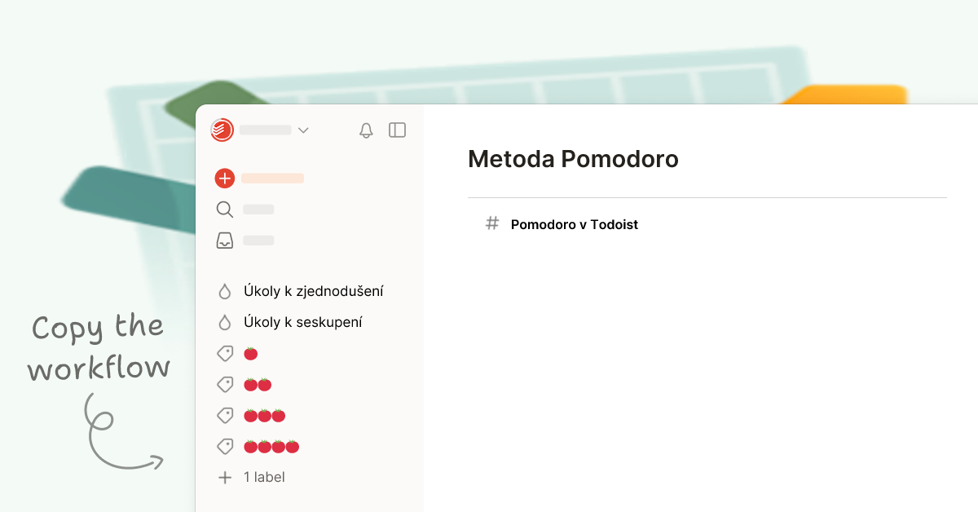Open the notifications bell

366,130
